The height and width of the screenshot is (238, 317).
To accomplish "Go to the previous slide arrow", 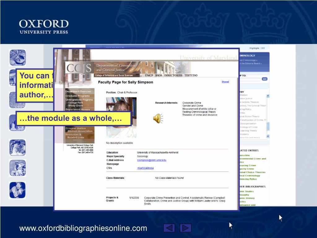I will tap(169, 228).
